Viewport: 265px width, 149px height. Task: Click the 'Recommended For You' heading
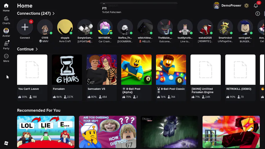click(x=39, y=111)
